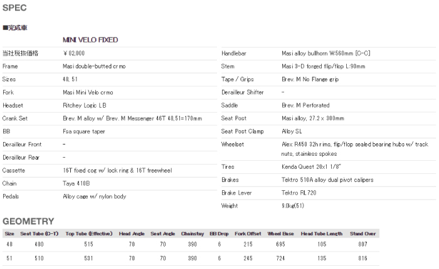The image size is (439, 269).
Task: Click the Derailleur Front label
Action: tap(22, 145)
